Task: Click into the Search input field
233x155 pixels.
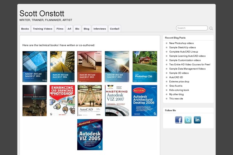Action: 192,28
